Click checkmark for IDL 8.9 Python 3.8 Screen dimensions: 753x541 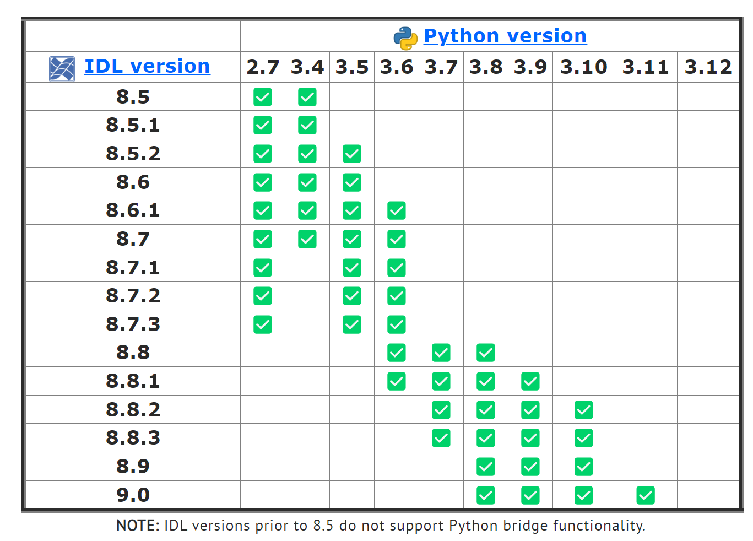(x=486, y=467)
